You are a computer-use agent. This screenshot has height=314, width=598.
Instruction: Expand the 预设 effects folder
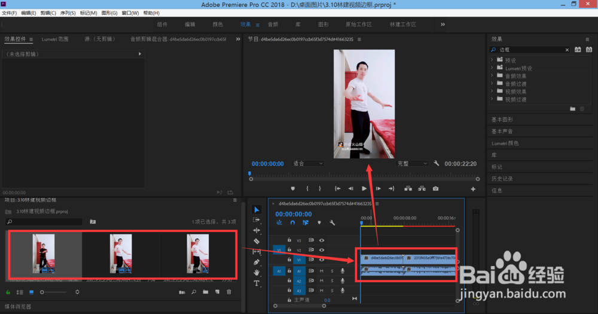point(492,60)
